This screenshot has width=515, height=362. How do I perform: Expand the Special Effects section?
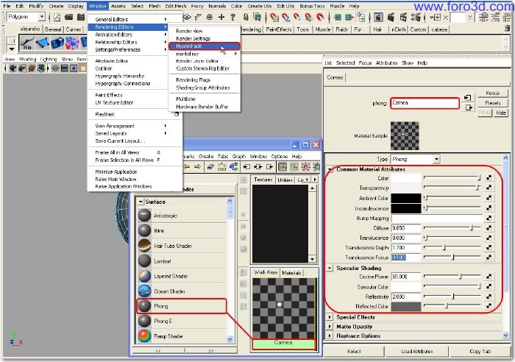pos(330,317)
